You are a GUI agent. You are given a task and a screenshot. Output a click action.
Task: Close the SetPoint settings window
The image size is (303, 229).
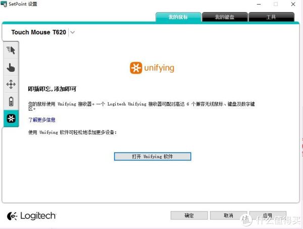point(293,4)
